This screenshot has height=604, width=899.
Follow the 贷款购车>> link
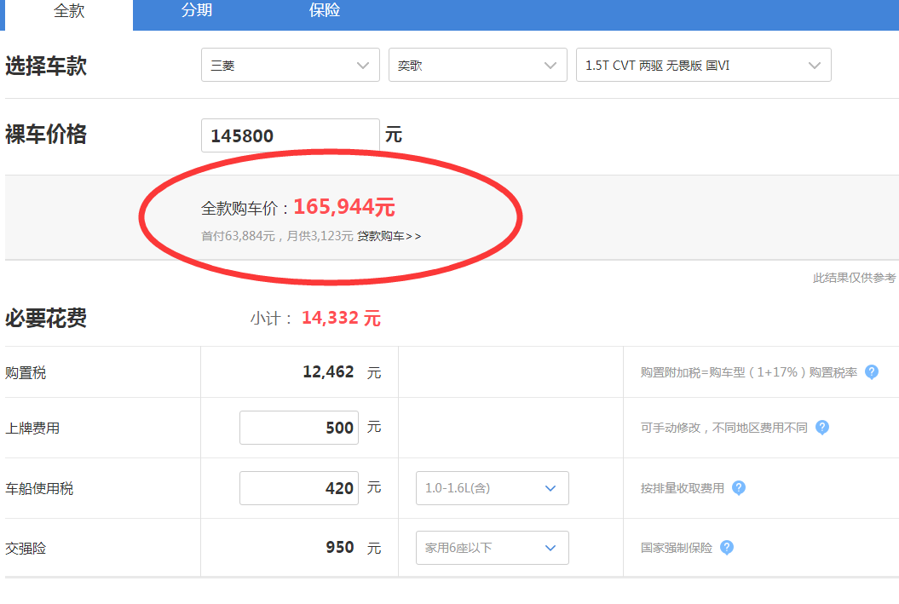389,236
